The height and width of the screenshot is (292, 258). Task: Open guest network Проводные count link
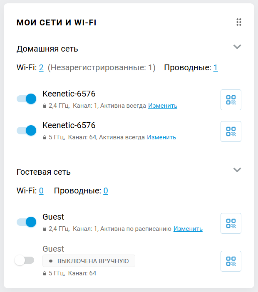point(106,191)
